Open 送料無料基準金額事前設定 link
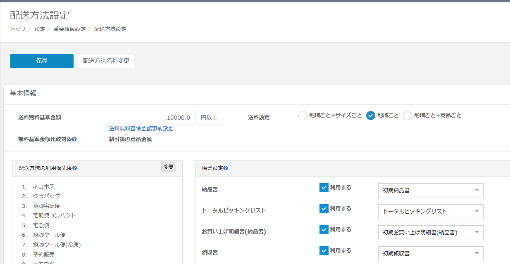This screenshot has height=264, width=510. coord(141,129)
